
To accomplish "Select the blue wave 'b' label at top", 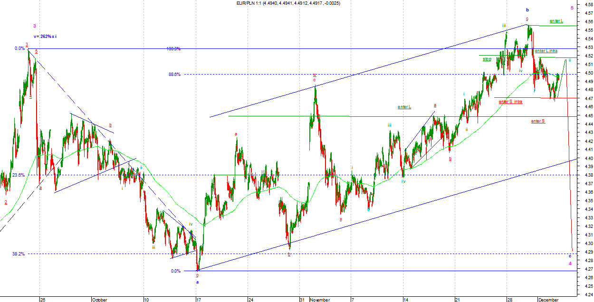I will 527,9.
